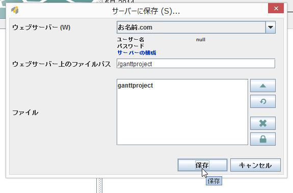293x193 pixels.
Task: Select the お名前.com web server combo box
Action: (196, 27)
